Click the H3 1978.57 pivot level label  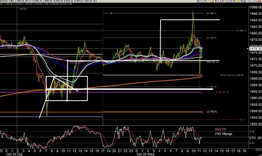click(x=211, y=38)
